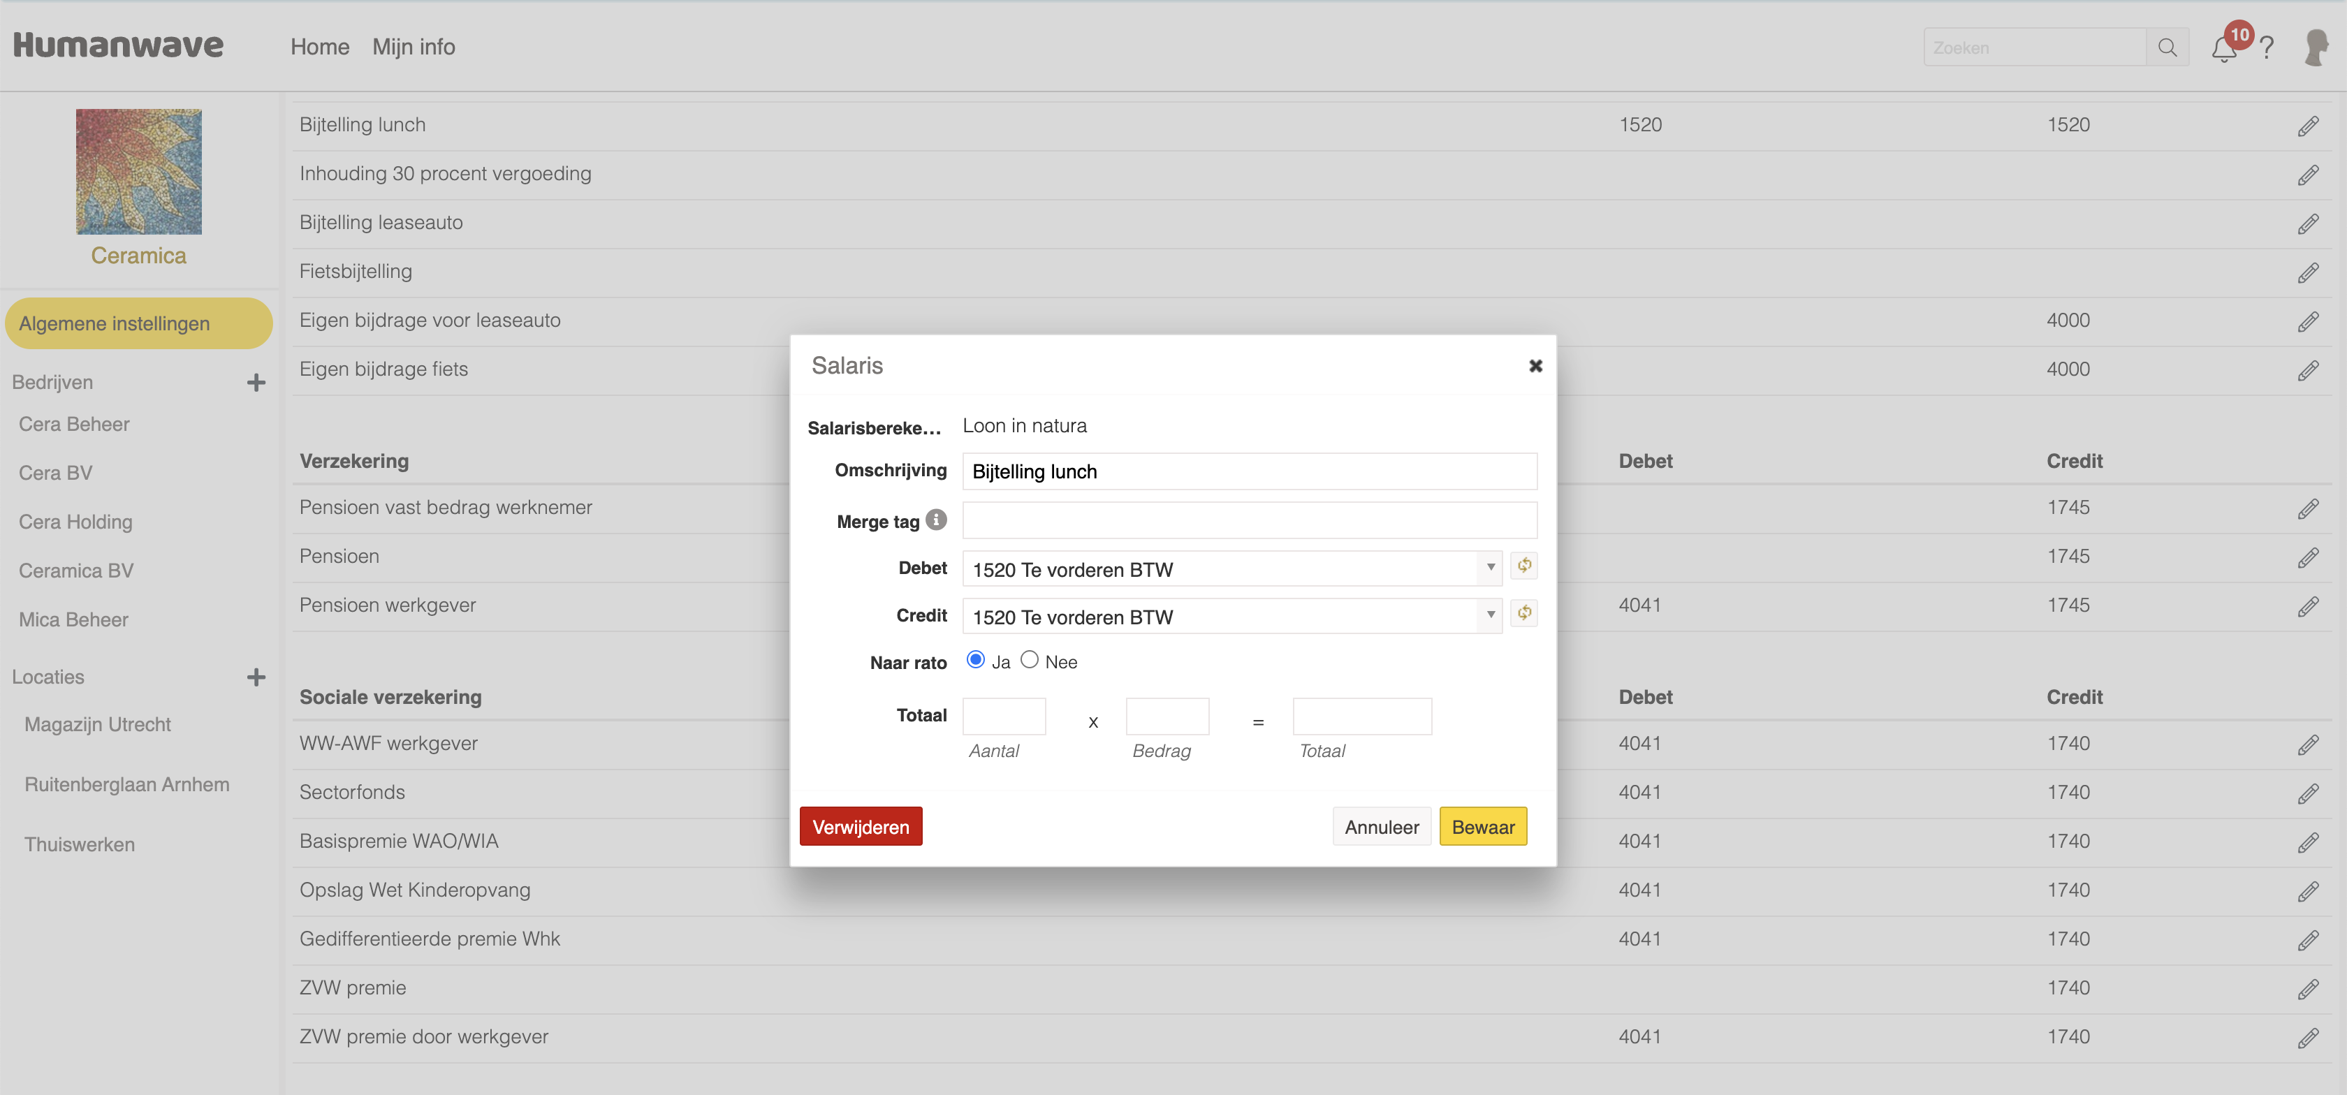Click the refresh icon beside Credit dropdown
Viewport: 2347px width, 1095px height.
pyautogui.click(x=1524, y=613)
